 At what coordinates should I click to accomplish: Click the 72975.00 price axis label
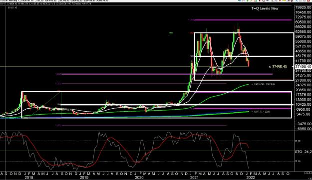point(303,17)
